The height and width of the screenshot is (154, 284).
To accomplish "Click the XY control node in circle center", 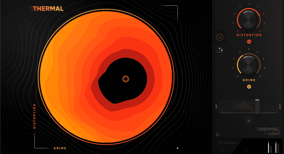I will [x=126, y=79].
